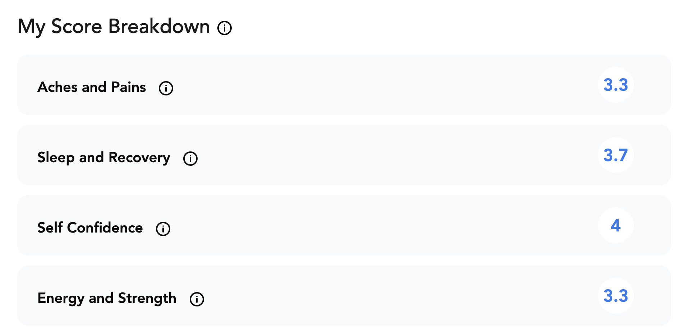Open info icon beside My Score Breakdown
The height and width of the screenshot is (333, 687).
pyautogui.click(x=225, y=28)
